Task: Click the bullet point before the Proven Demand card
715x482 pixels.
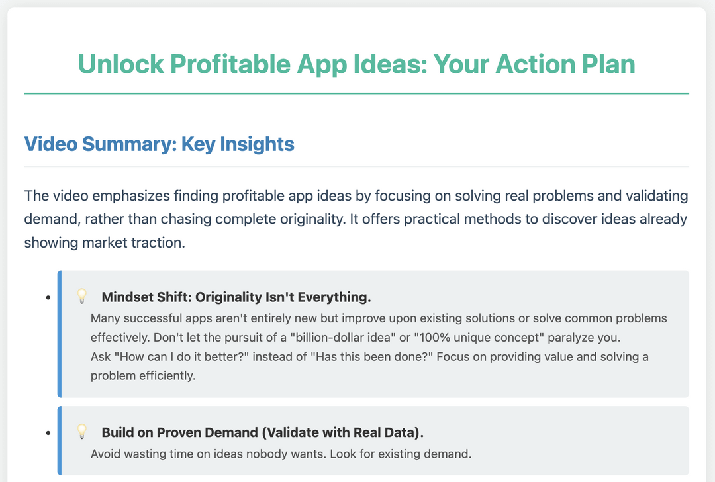Action: click(x=48, y=434)
